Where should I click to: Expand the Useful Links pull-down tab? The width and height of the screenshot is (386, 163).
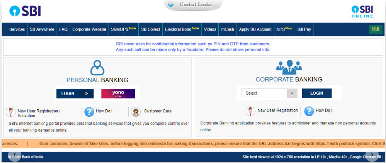193,5
